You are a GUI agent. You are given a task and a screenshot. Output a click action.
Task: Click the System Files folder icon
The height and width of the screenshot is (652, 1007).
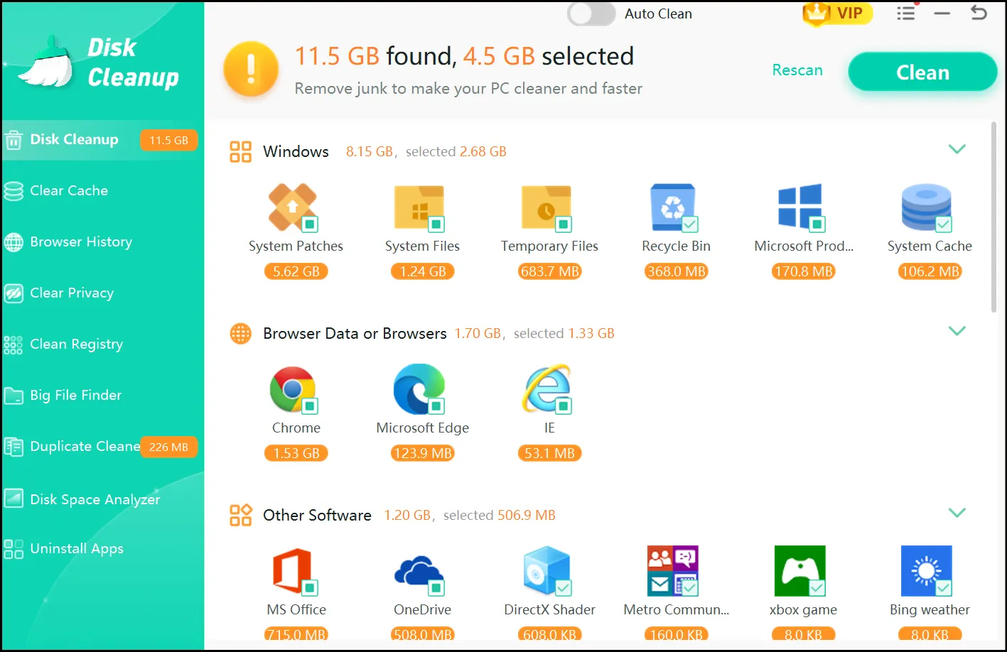pos(419,207)
